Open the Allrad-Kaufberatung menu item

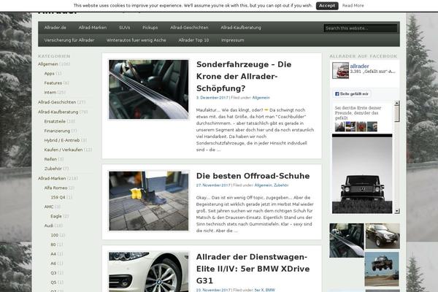click(x=241, y=28)
